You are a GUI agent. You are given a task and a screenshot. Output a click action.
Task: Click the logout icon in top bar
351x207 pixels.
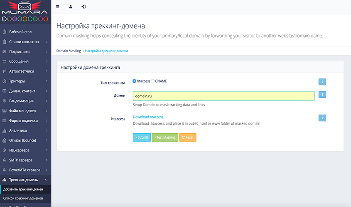[x=83, y=7]
